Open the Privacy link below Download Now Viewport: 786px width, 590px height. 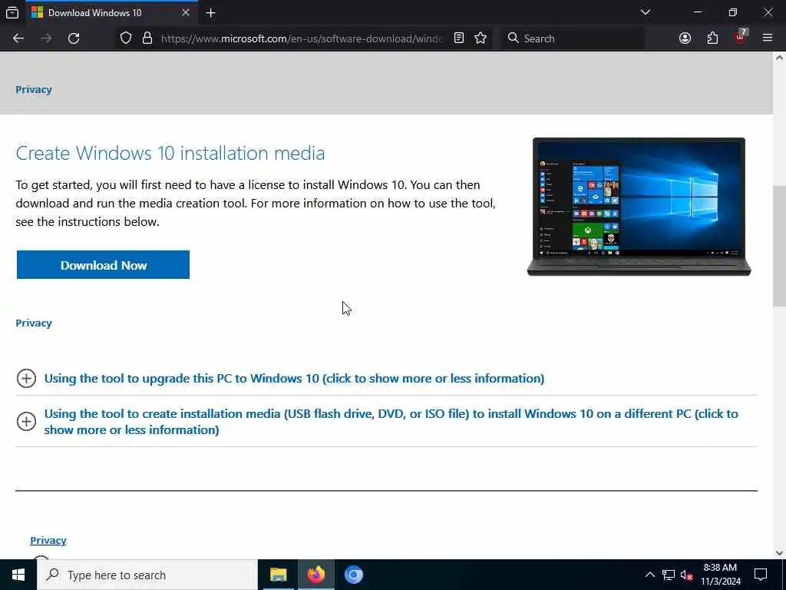coord(34,323)
